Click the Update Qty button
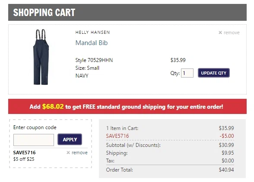The height and width of the screenshot is (182, 254). click(214, 73)
